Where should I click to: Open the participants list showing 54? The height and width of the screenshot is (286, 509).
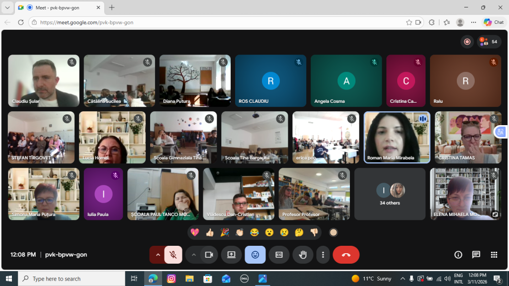point(489,42)
